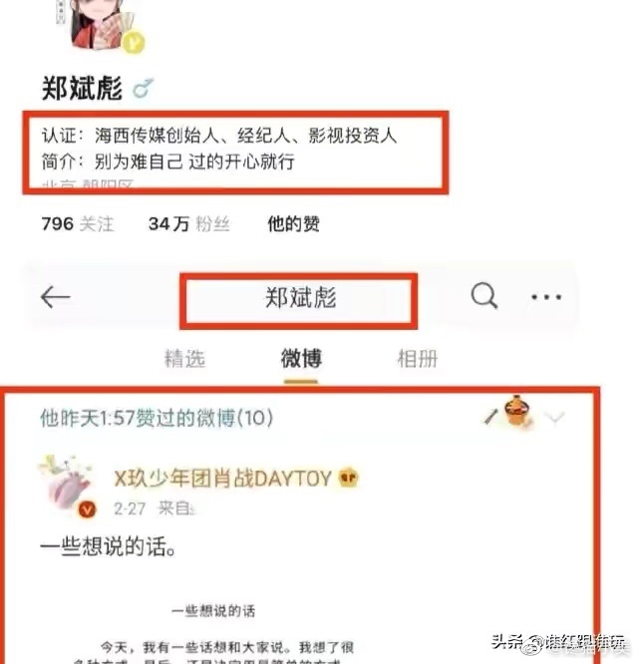Tap the 郑斌彪 title in header

(x=301, y=298)
